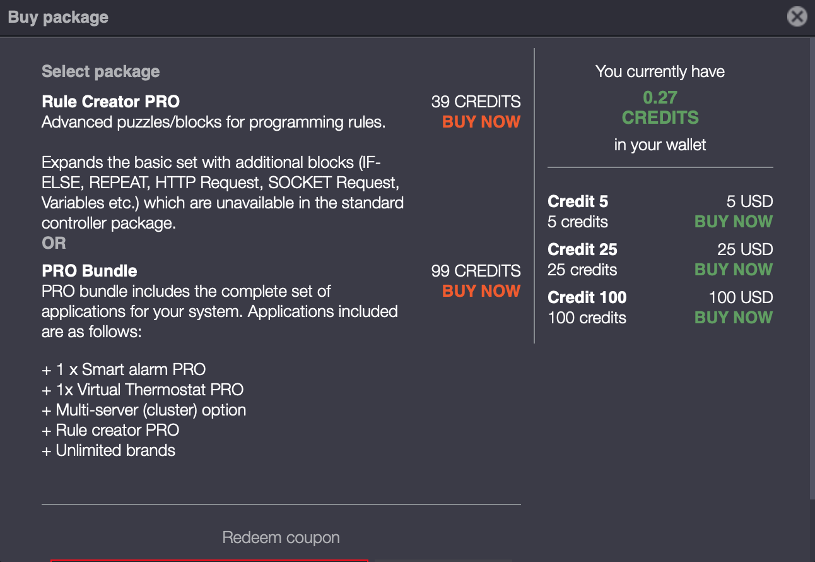815x562 pixels.
Task: Click the 99 CREDITS price label
Action: pyautogui.click(x=476, y=271)
